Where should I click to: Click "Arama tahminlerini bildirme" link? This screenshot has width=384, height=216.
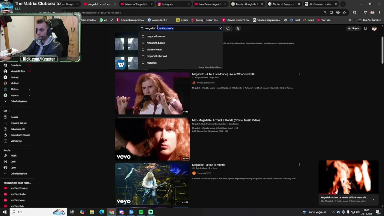pos(210,67)
